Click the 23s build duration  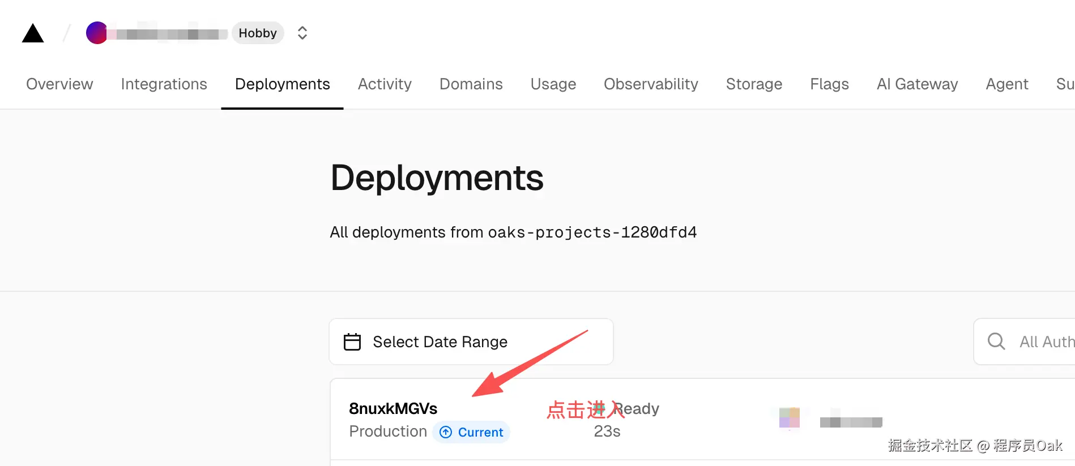pyautogui.click(x=607, y=432)
